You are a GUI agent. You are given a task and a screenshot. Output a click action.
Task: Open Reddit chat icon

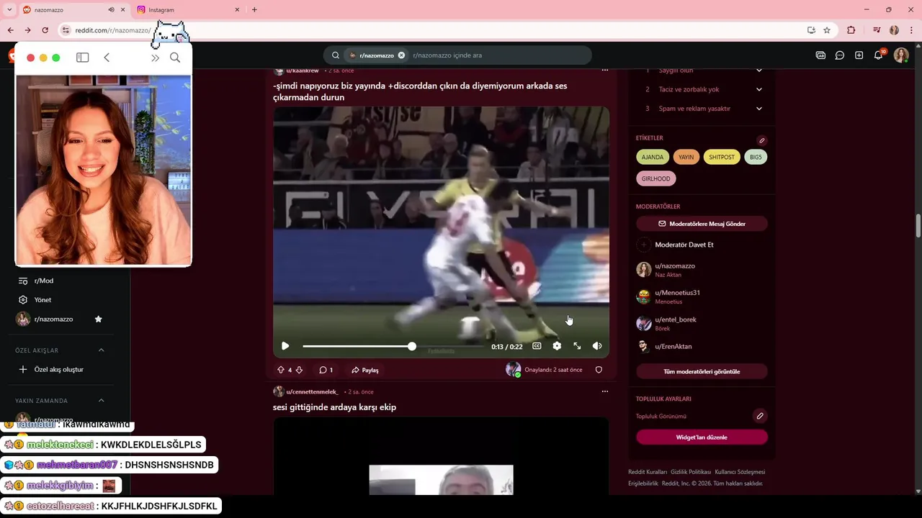tap(840, 55)
